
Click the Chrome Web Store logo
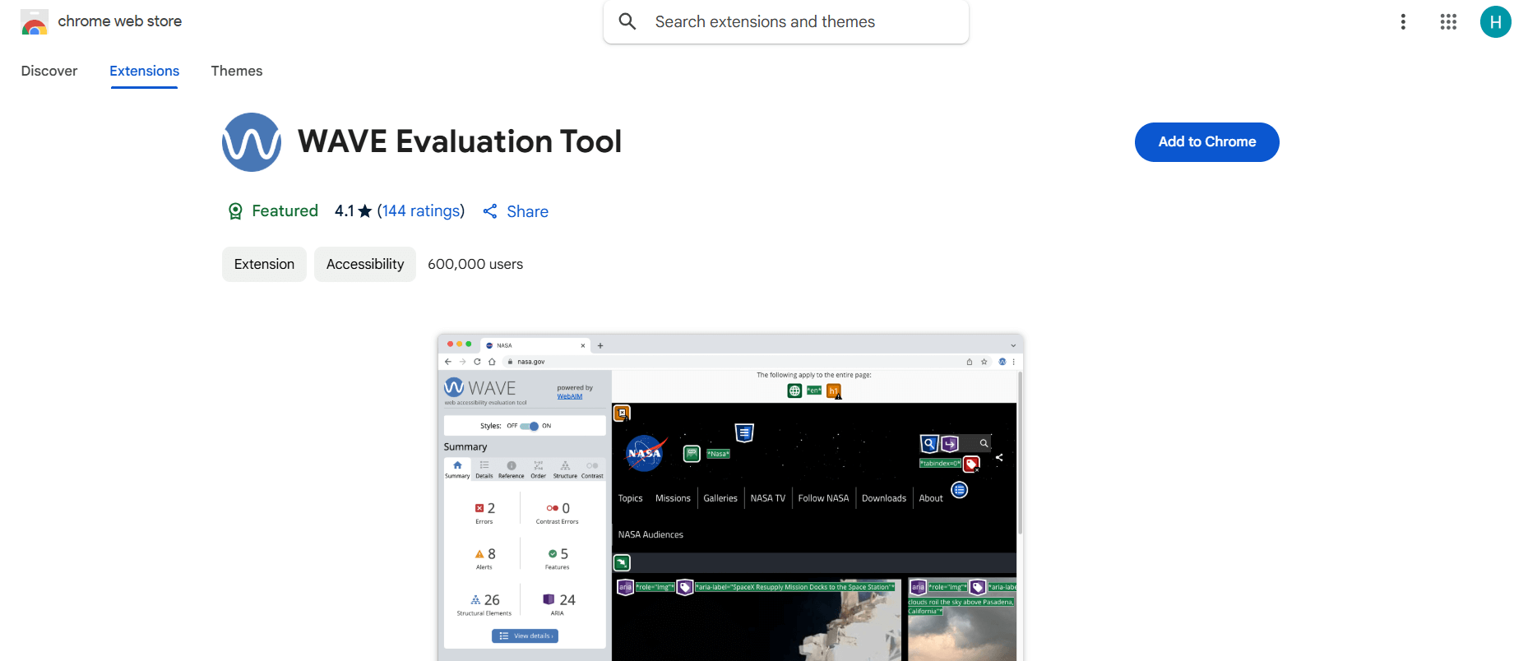[x=35, y=21]
